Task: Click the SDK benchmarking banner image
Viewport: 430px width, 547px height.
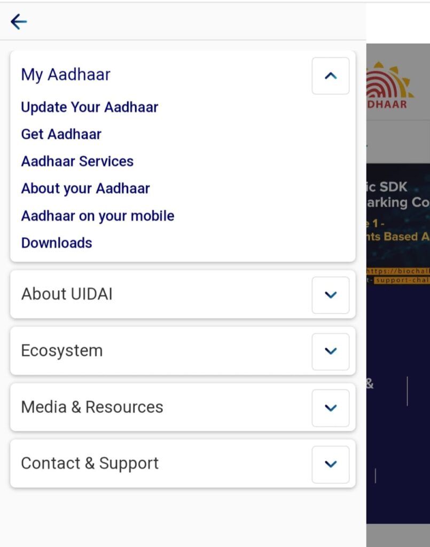Action: tap(398, 223)
